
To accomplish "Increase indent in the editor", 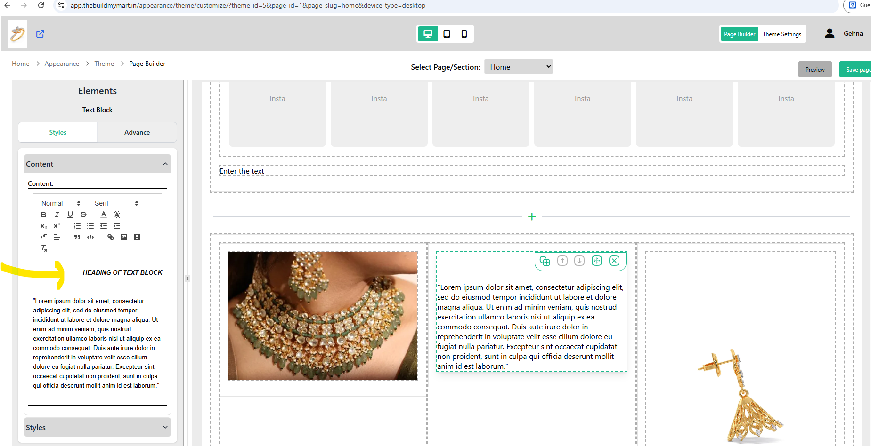I will point(117,226).
